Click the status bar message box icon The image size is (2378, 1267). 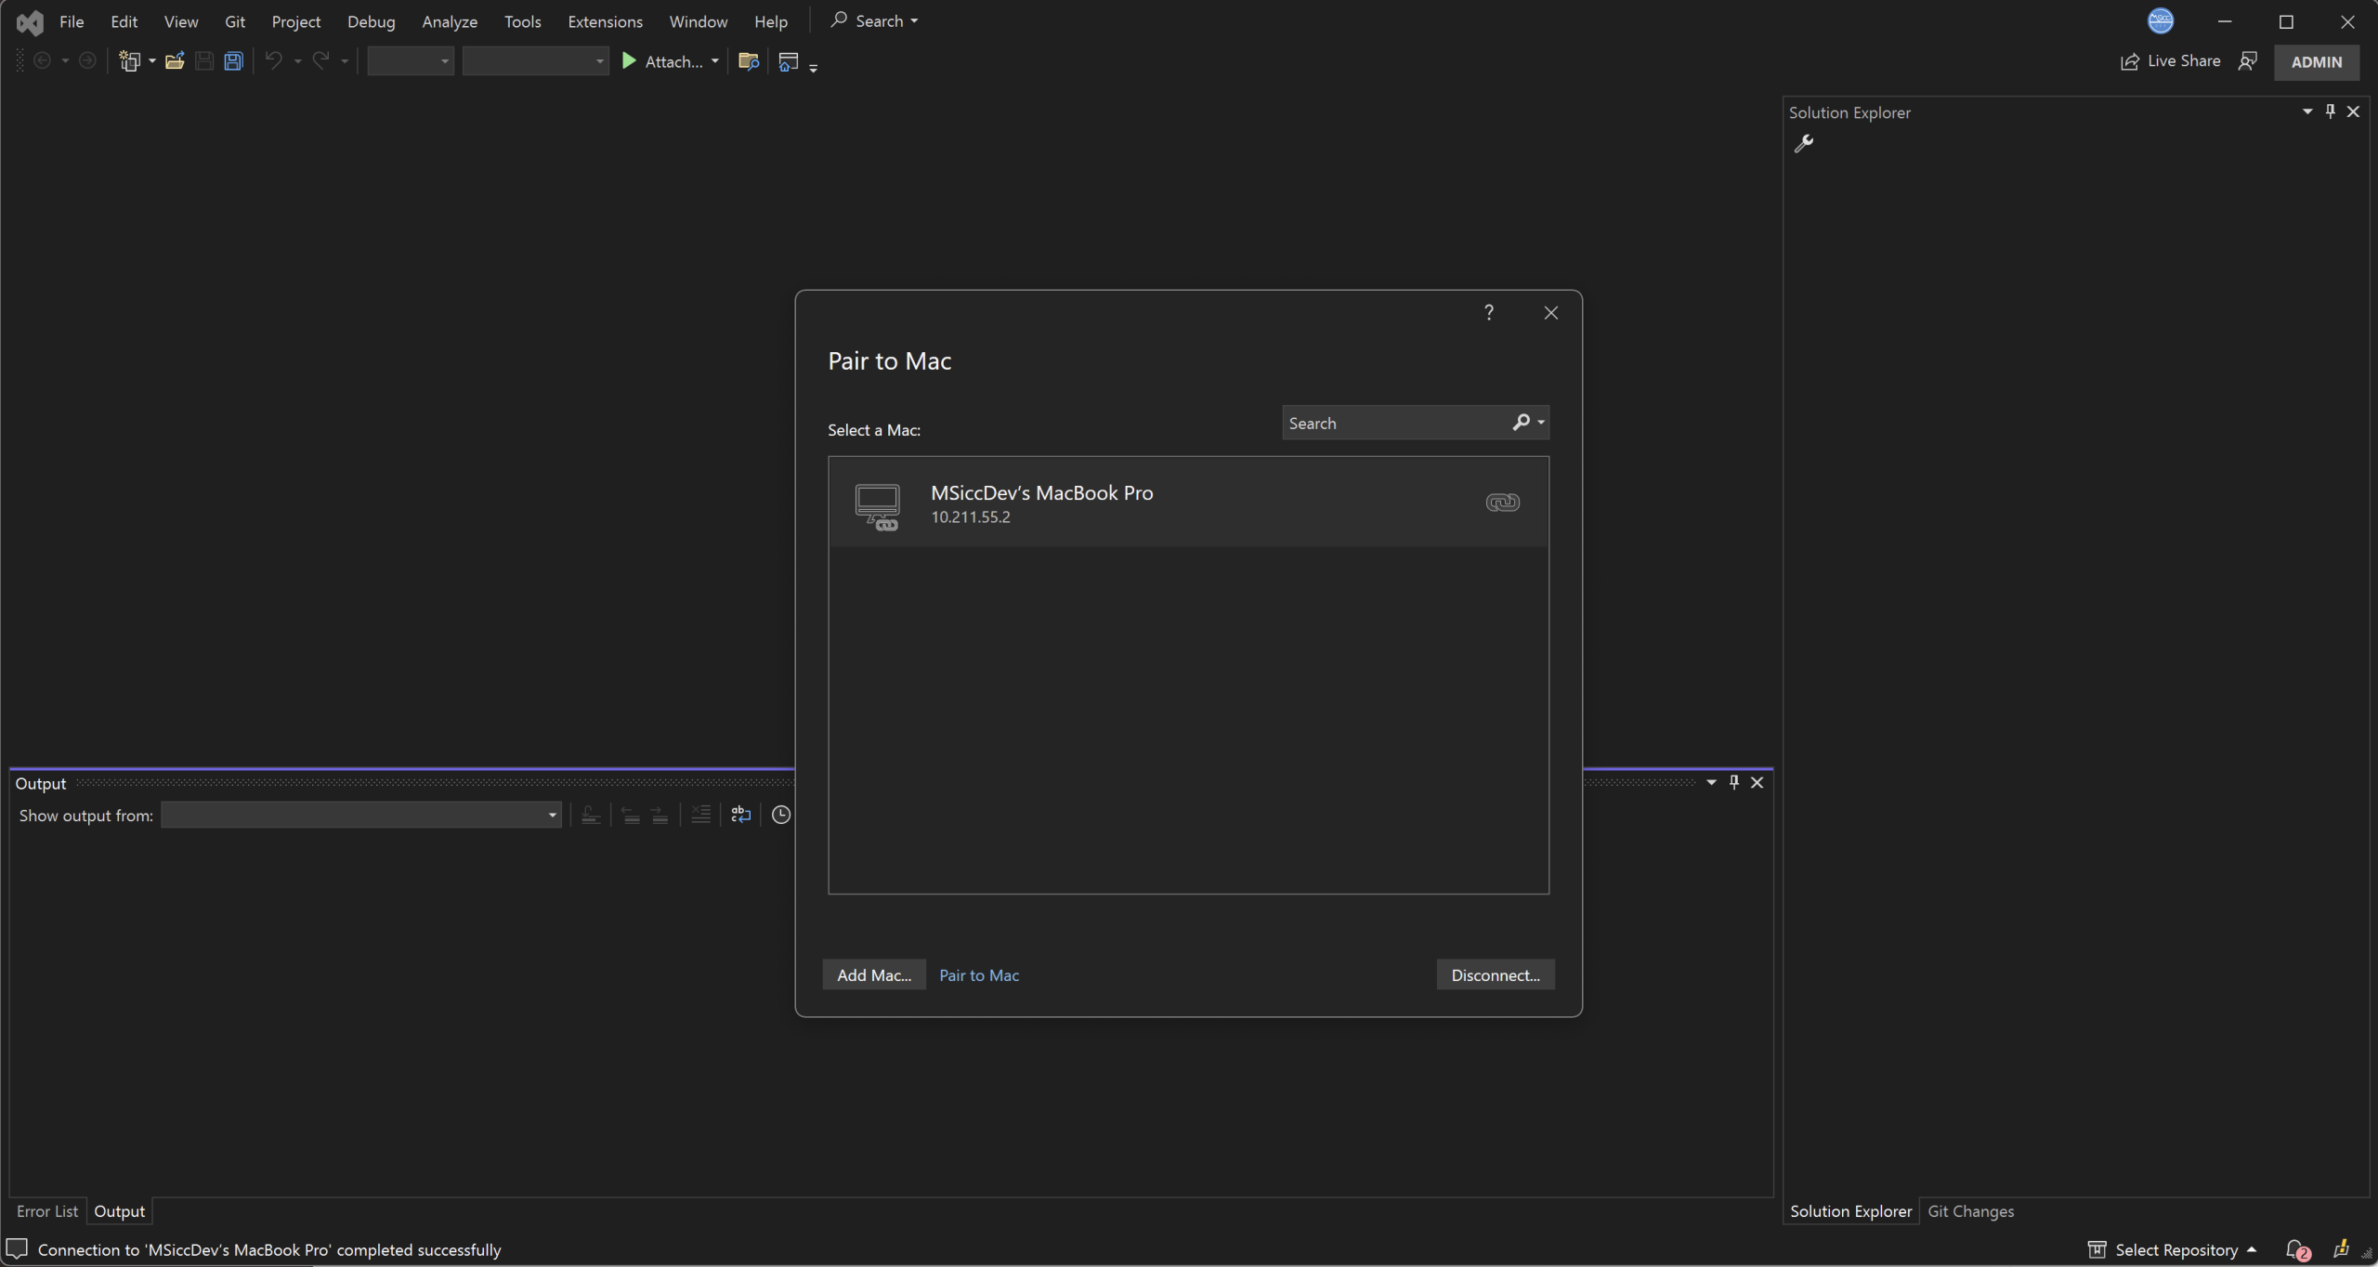(x=17, y=1249)
